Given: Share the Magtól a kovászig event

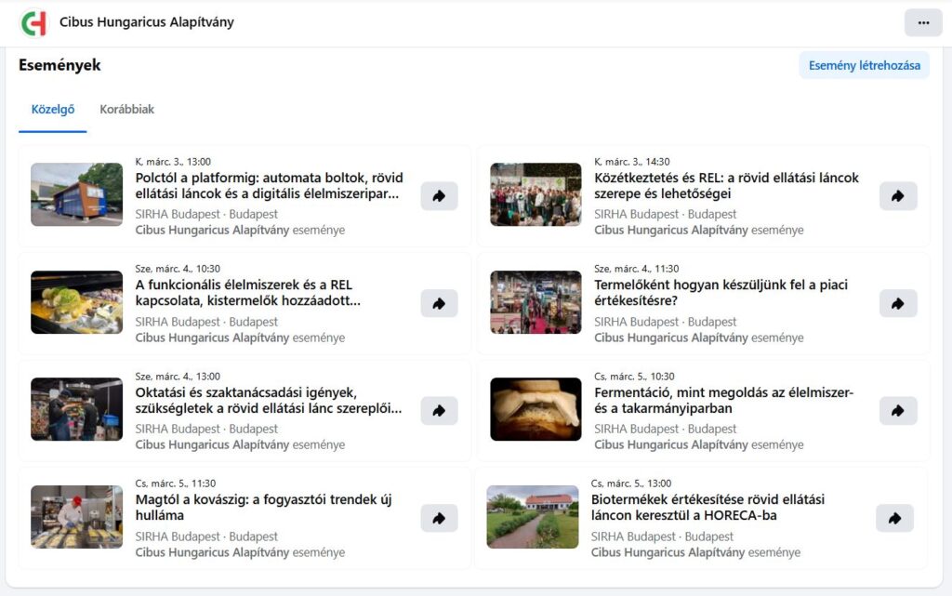Looking at the screenshot, I should pyautogui.click(x=439, y=518).
